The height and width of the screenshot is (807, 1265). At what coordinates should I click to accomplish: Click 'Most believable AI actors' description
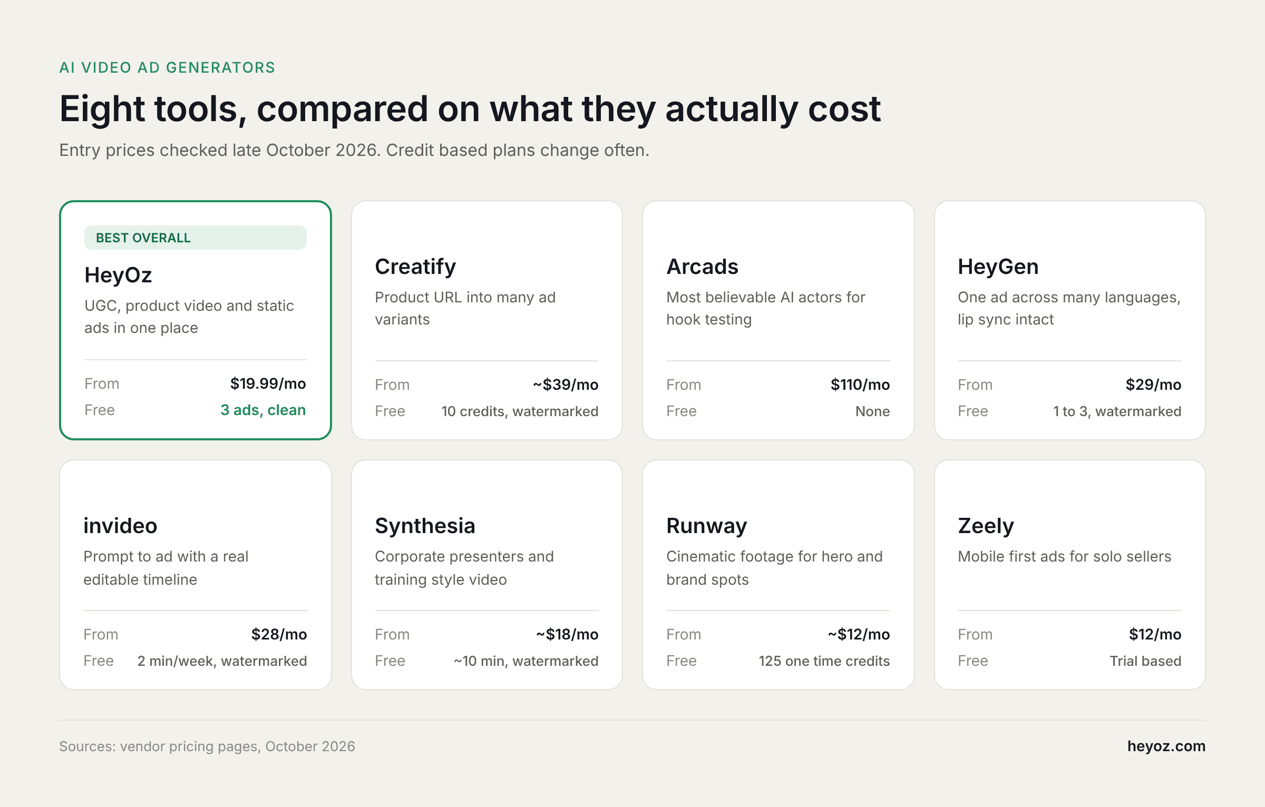(765, 308)
